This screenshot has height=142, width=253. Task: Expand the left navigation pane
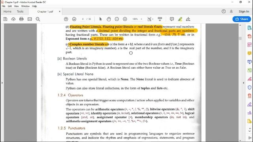point(2,83)
